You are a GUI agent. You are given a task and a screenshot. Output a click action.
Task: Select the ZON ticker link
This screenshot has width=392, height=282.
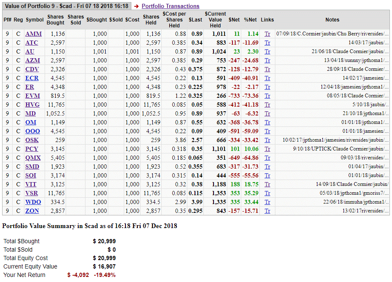click(x=32, y=211)
